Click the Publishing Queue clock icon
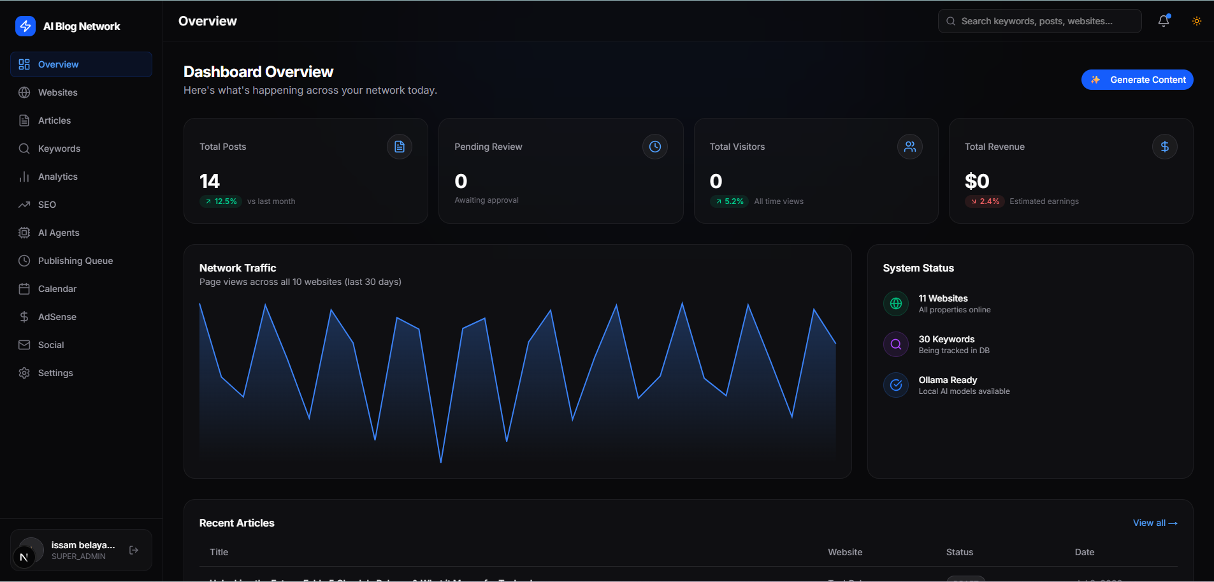The height and width of the screenshot is (582, 1214). [x=24, y=261]
